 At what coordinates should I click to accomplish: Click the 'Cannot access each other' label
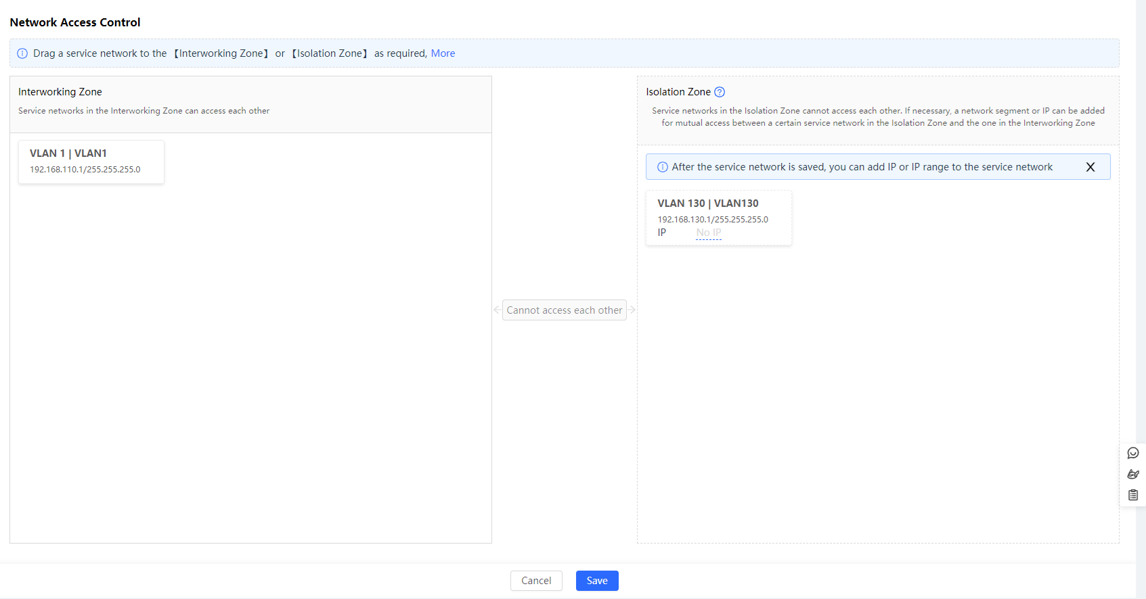point(564,310)
